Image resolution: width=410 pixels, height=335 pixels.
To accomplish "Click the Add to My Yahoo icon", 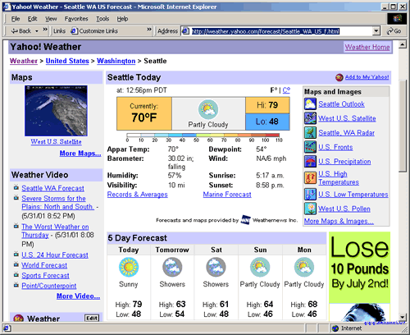I will 339,77.
